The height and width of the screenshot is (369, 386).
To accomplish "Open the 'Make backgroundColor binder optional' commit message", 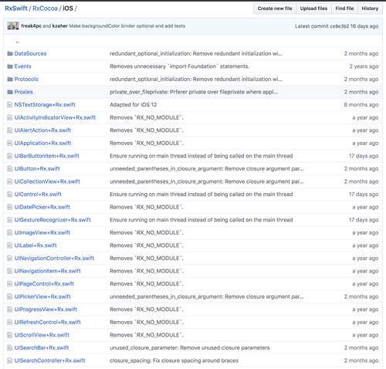I will [x=127, y=25].
